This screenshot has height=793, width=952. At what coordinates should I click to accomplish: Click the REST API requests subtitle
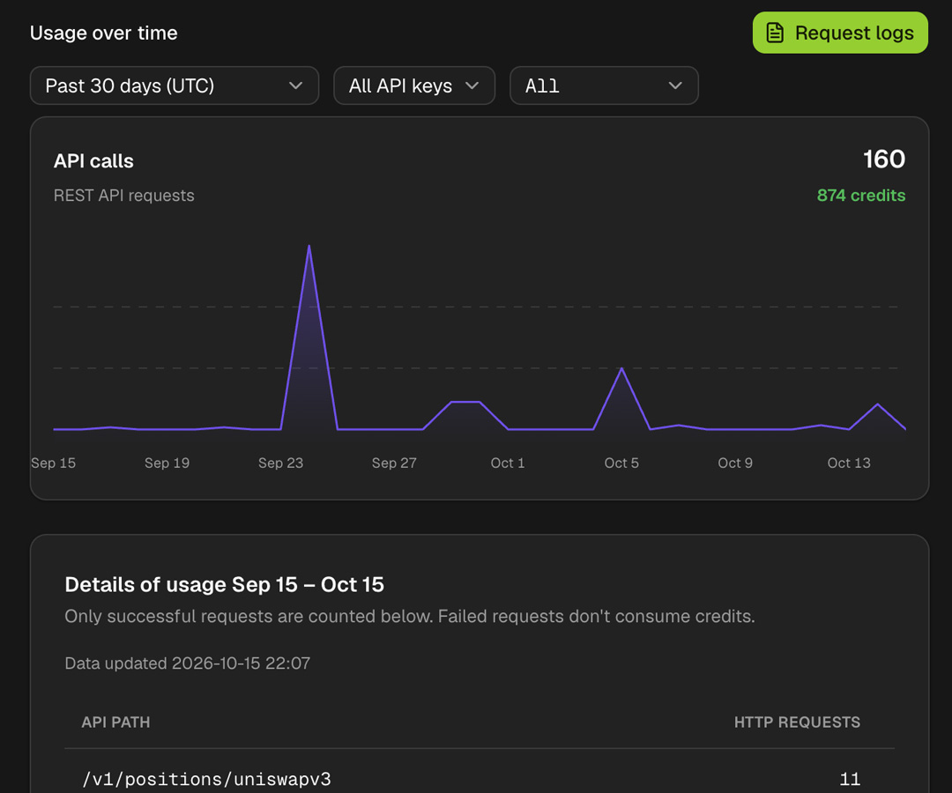(x=124, y=196)
